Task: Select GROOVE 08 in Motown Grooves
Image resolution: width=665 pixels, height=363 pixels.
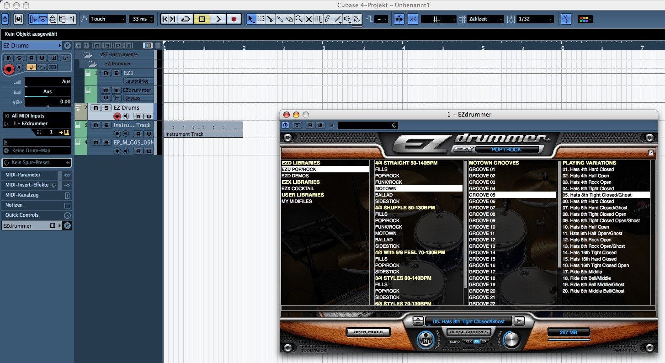Action: 482,214
